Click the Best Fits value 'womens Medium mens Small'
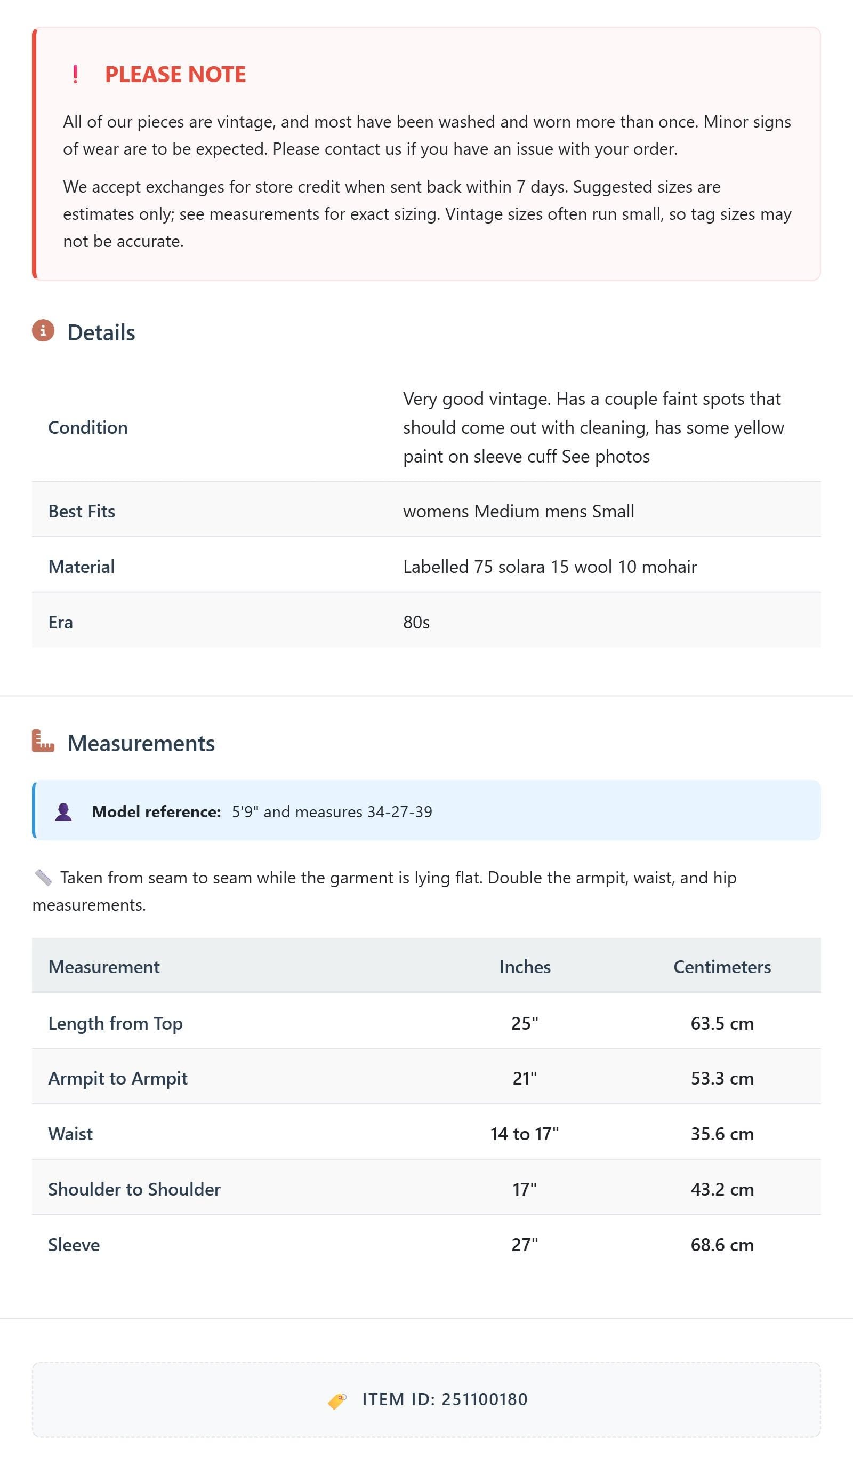Viewport: 853px width, 1465px height. point(518,511)
